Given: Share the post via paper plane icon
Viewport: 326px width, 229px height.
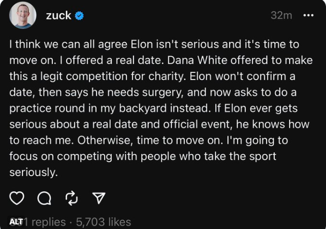Looking at the screenshot, I should click(x=99, y=198).
